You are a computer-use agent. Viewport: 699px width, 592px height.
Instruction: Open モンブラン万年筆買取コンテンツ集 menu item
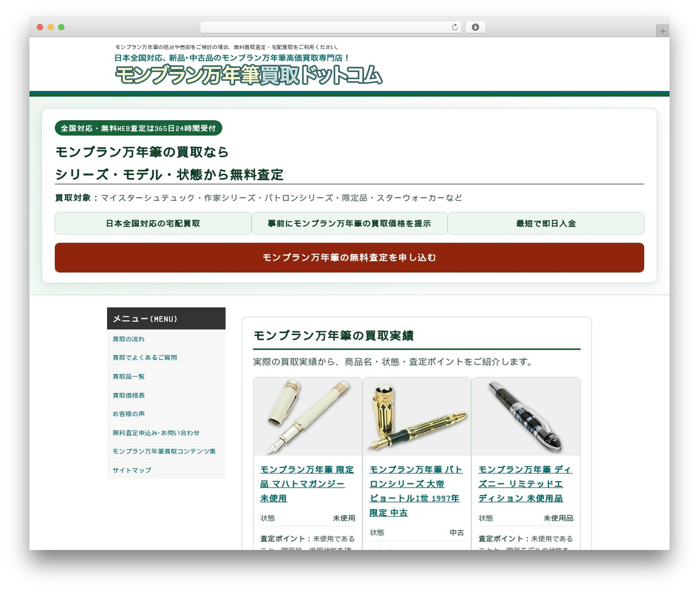[166, 451]
